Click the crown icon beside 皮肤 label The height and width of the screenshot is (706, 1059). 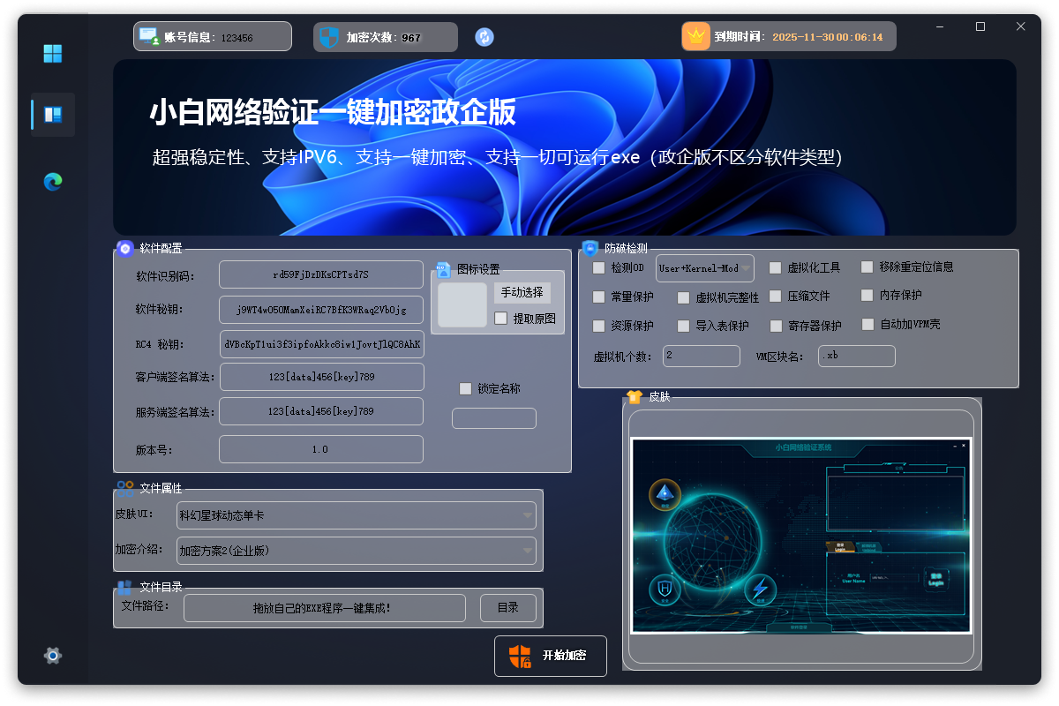(x=635, y=397)
